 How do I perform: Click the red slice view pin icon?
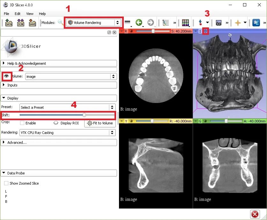tap(122, 31)
